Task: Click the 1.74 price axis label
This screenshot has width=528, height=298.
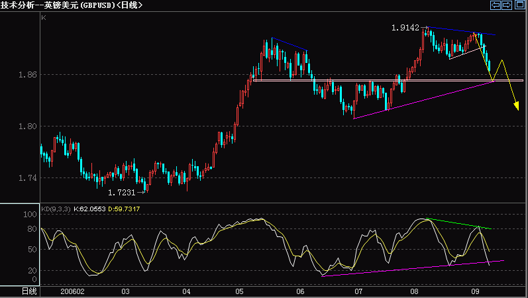Action: pos(28,178)
